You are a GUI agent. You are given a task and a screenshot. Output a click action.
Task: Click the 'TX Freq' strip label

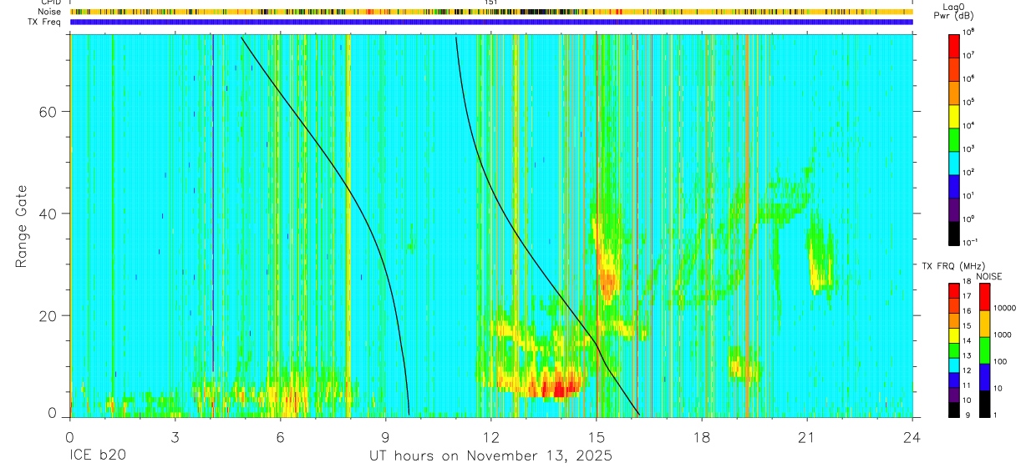[46, 22]
